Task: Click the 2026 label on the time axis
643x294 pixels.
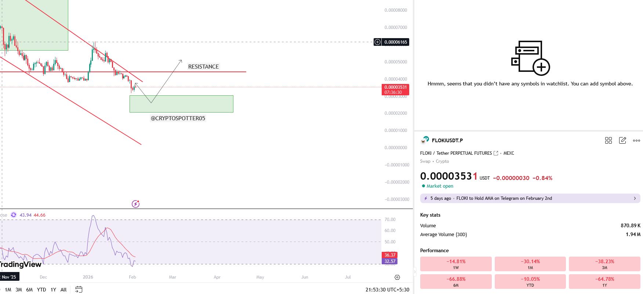Action: 88,277
